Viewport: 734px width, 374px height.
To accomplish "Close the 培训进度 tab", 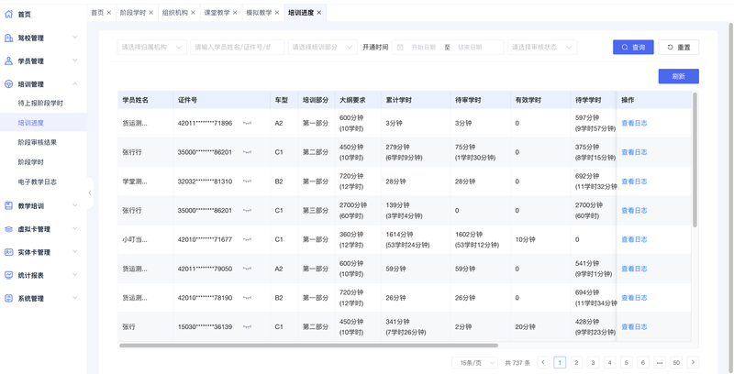I will pos(319,13).
